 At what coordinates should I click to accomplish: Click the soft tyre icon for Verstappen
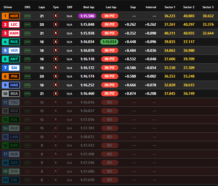[x=56, y=51]
